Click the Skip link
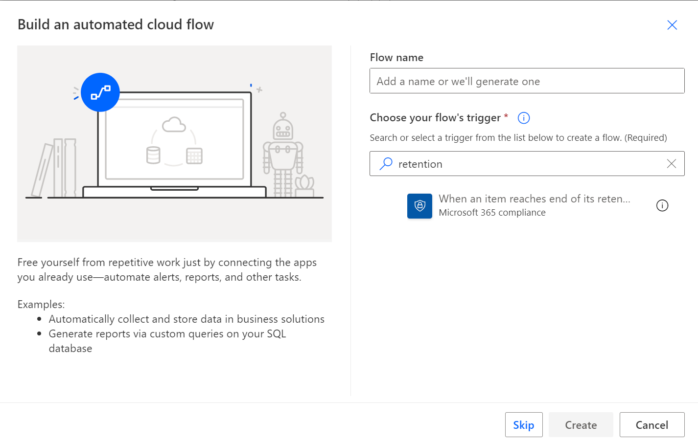 click(x=524, y=424)
